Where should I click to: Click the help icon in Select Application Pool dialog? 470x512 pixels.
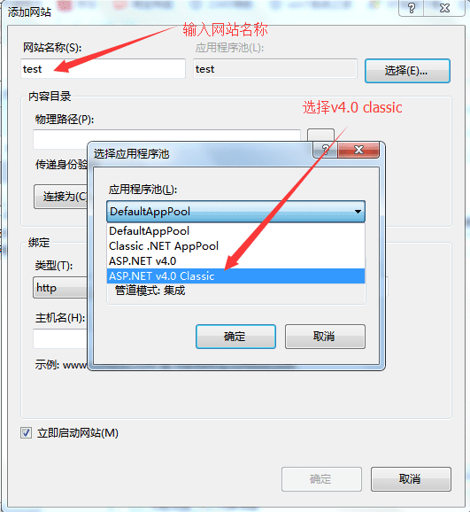point(325,150)
